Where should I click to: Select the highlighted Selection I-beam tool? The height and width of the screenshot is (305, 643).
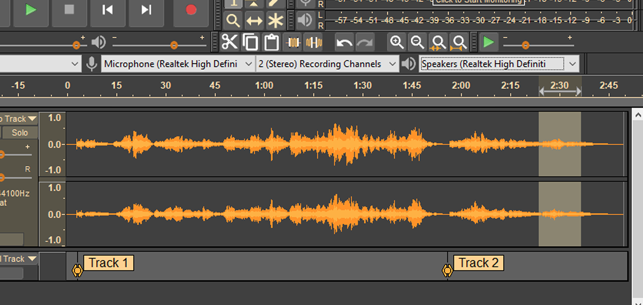pyautogui.click(x=233, y=4)
